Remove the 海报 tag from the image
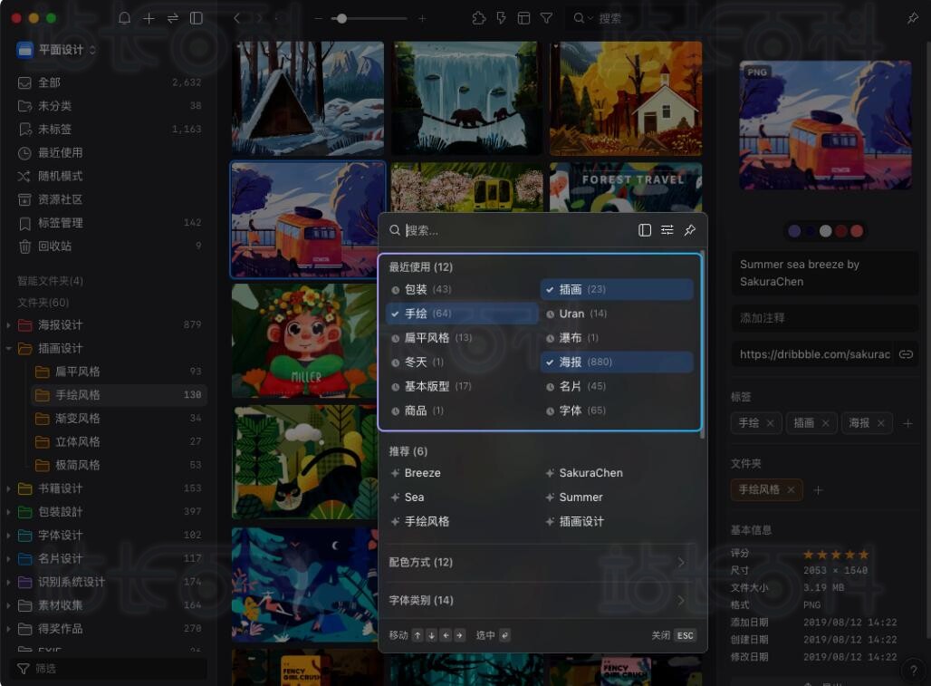Screen dimensions: 931x686 (x=880, y=423)
